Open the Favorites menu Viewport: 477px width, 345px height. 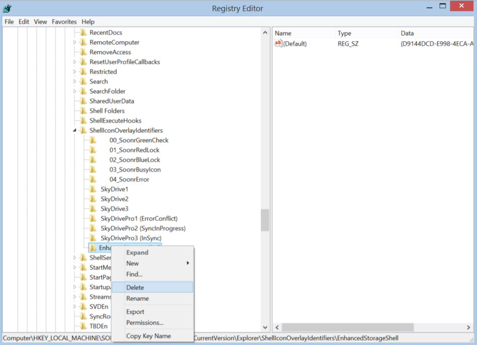[64, 22]
